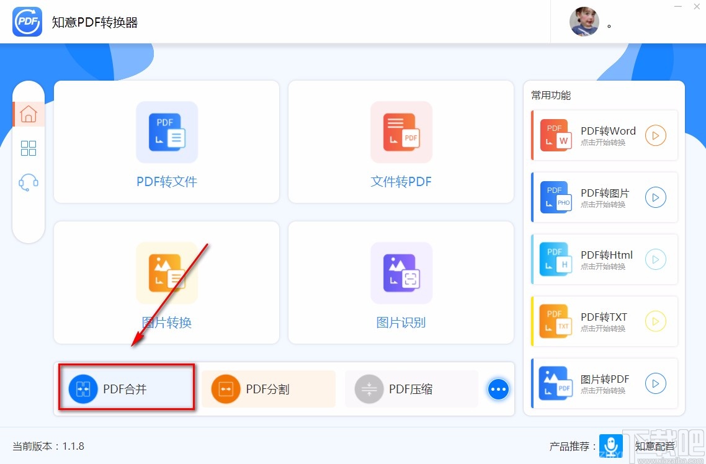This screenshot has height=464, width=706.
Task: Click the 知意PDF转换器 title text
Action: [95, 22]
